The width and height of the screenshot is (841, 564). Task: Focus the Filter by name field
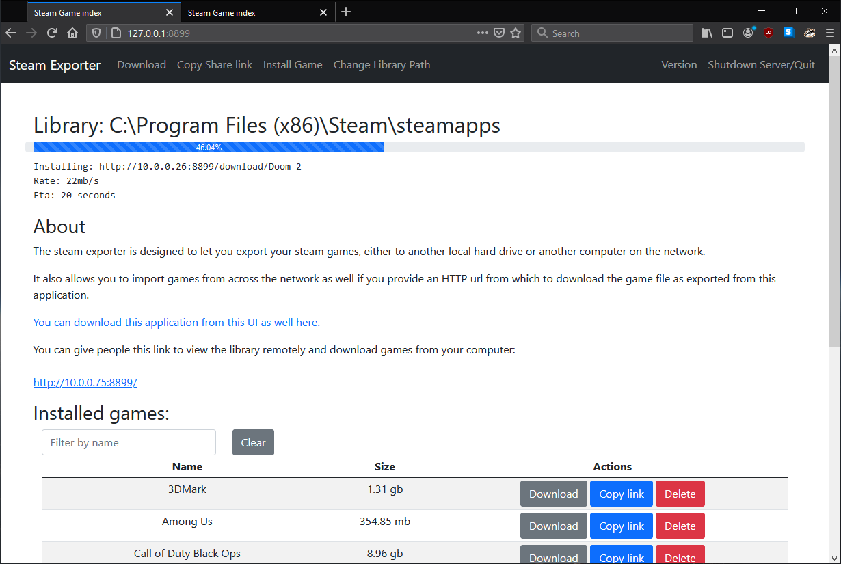(129, 442)
